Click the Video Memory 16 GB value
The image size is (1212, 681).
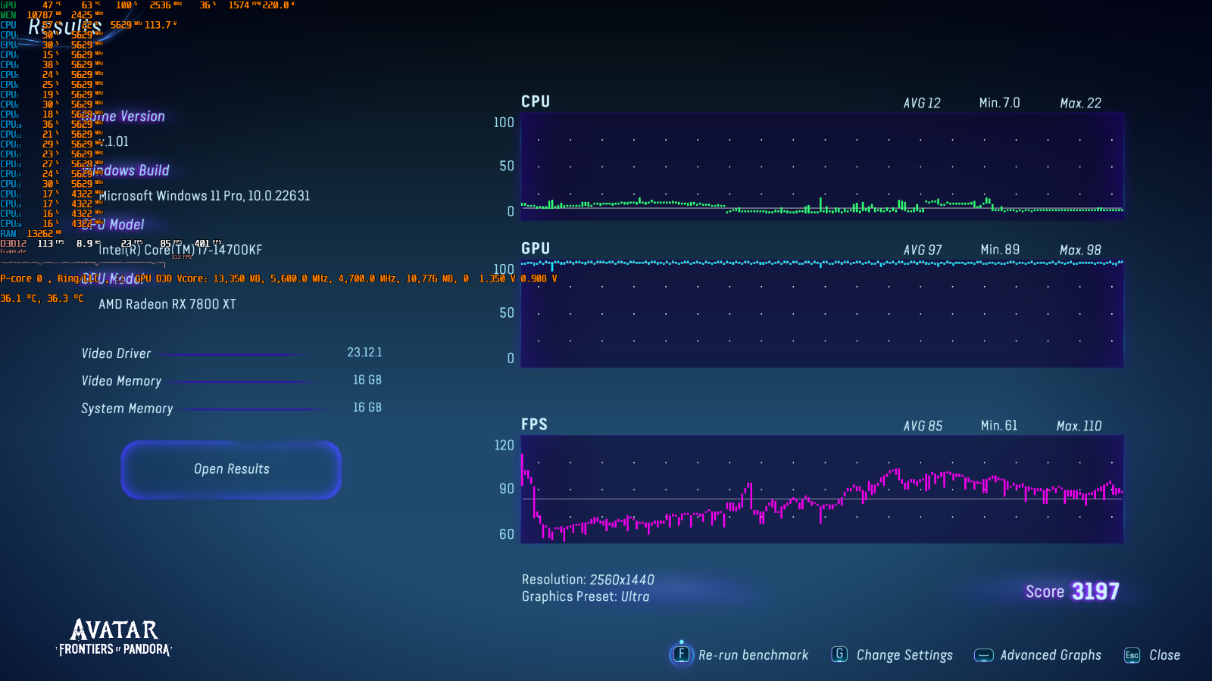[x=367, y=380]
